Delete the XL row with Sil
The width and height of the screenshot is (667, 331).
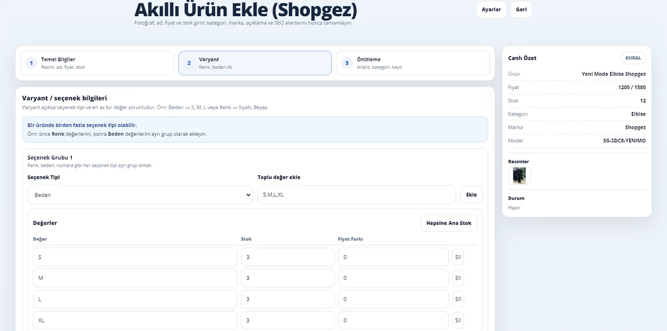[x=458, y=320]
